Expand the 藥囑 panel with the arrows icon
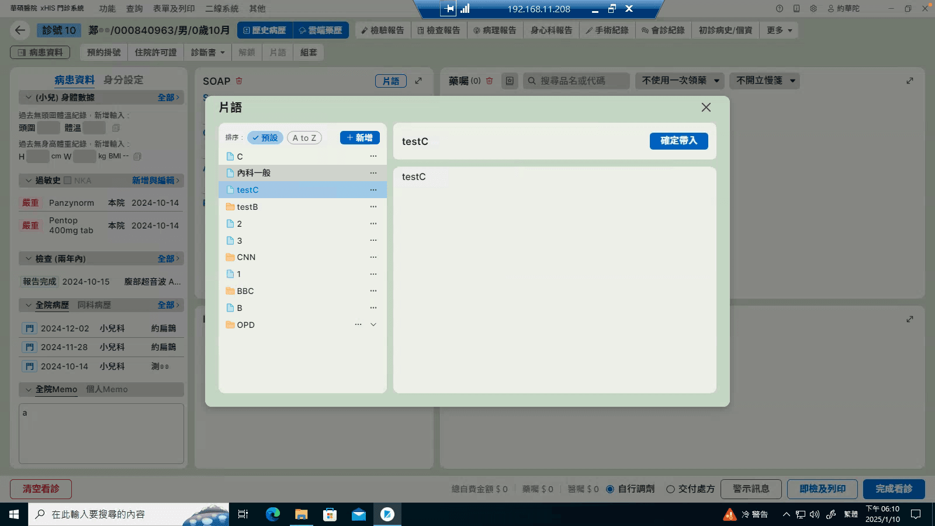Screen dimensions: 935x526 click(910, 81)
